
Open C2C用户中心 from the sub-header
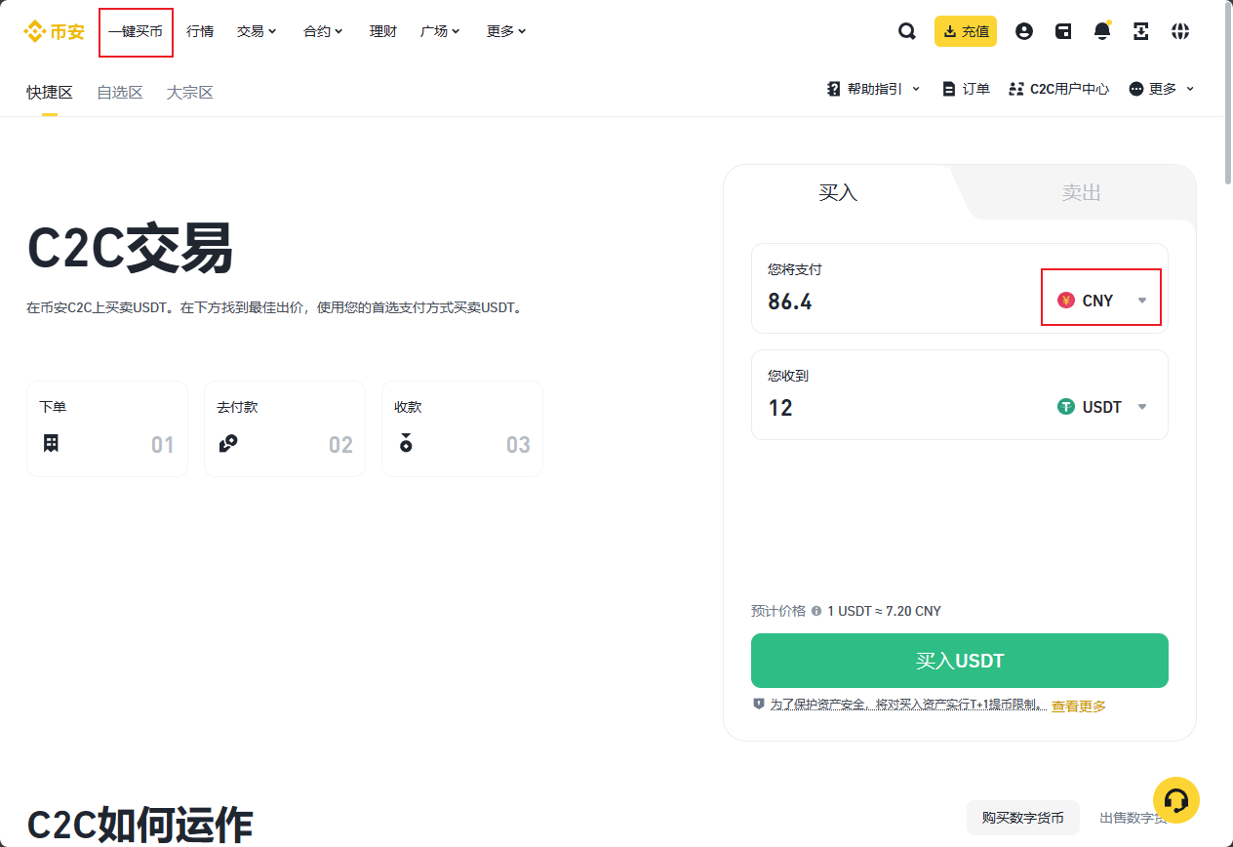click(1059, 88)
